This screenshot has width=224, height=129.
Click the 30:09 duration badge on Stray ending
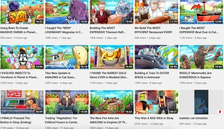[39, 112]
